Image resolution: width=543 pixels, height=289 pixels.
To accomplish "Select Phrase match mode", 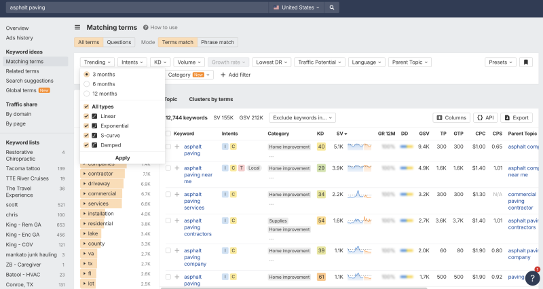I will pyautogui.click(x=217, y=42).
